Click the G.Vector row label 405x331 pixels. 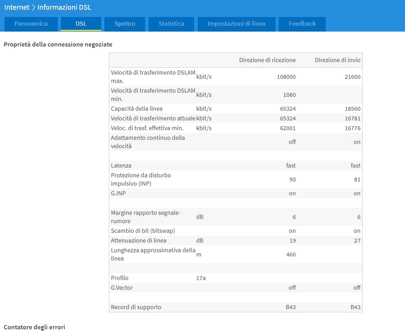(122, 288)
